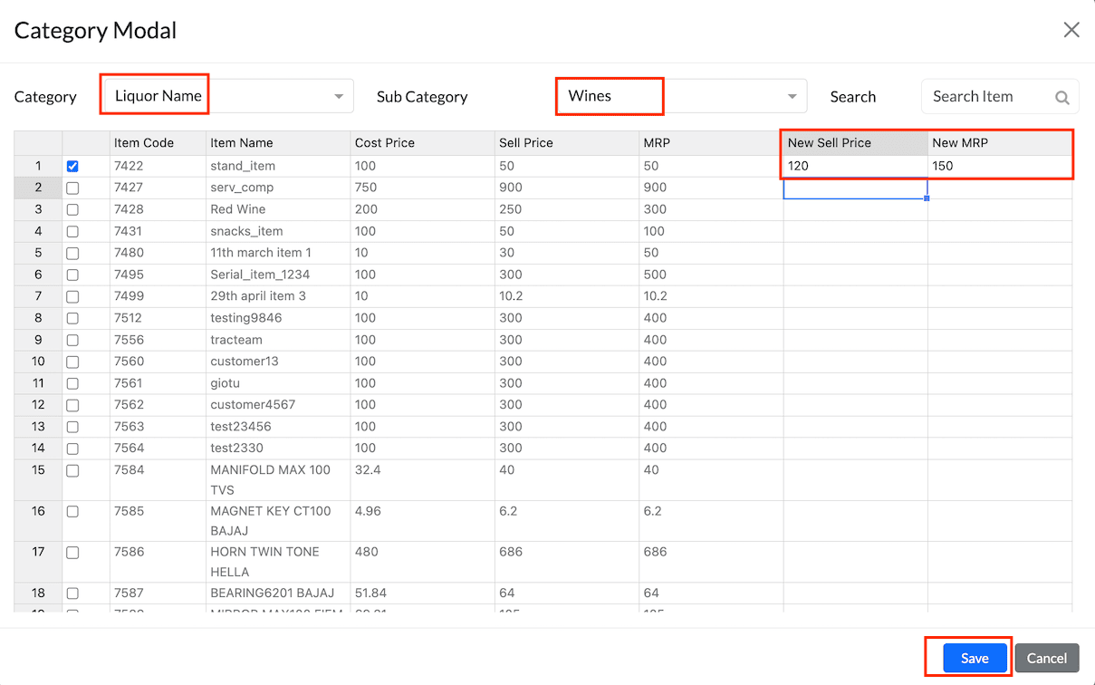Viewport: 1095px width, 685px height.
Task: Check the snacks_item row checkbox
Action: tap(72, 232)
